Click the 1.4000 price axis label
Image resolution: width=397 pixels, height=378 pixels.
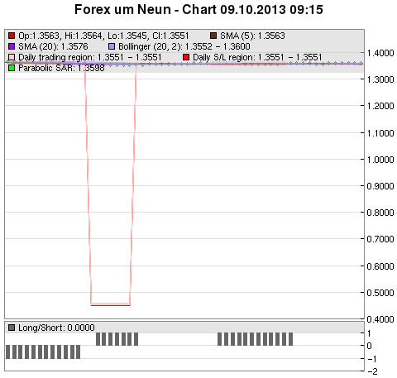[x=380, y=53]
